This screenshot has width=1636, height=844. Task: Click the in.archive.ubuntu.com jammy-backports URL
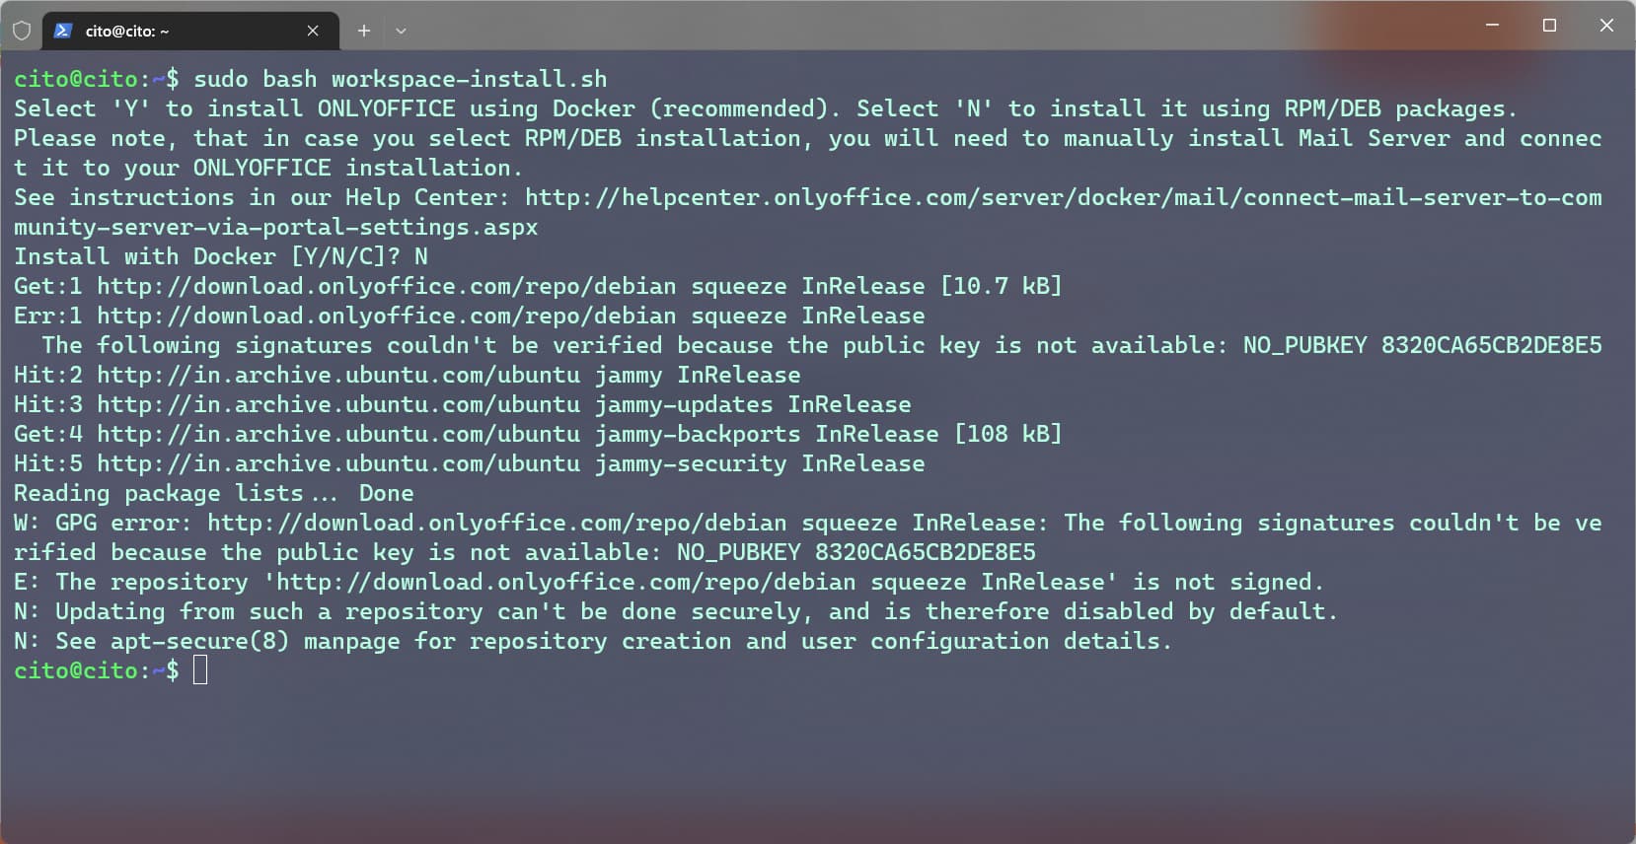point(338,434)
